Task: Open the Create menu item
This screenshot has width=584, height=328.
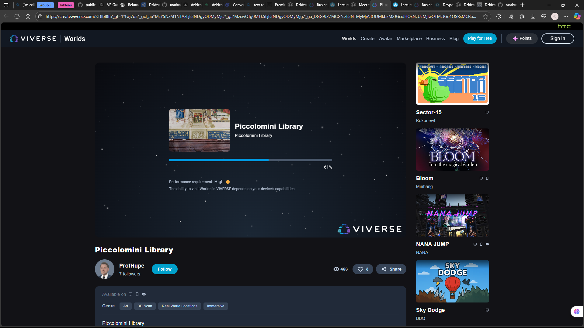Action: [367, 39]
